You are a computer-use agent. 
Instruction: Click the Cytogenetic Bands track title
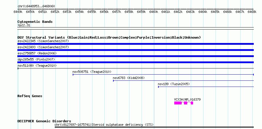pyautogui.click(x=35, y=22)
